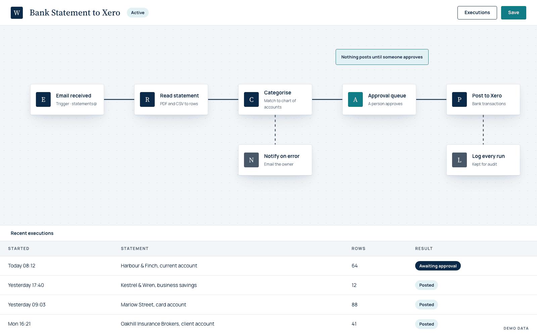Select the Approval queue node's A icon
The width and height of the screenshot is (537, 336).
(x=355, y=99)
